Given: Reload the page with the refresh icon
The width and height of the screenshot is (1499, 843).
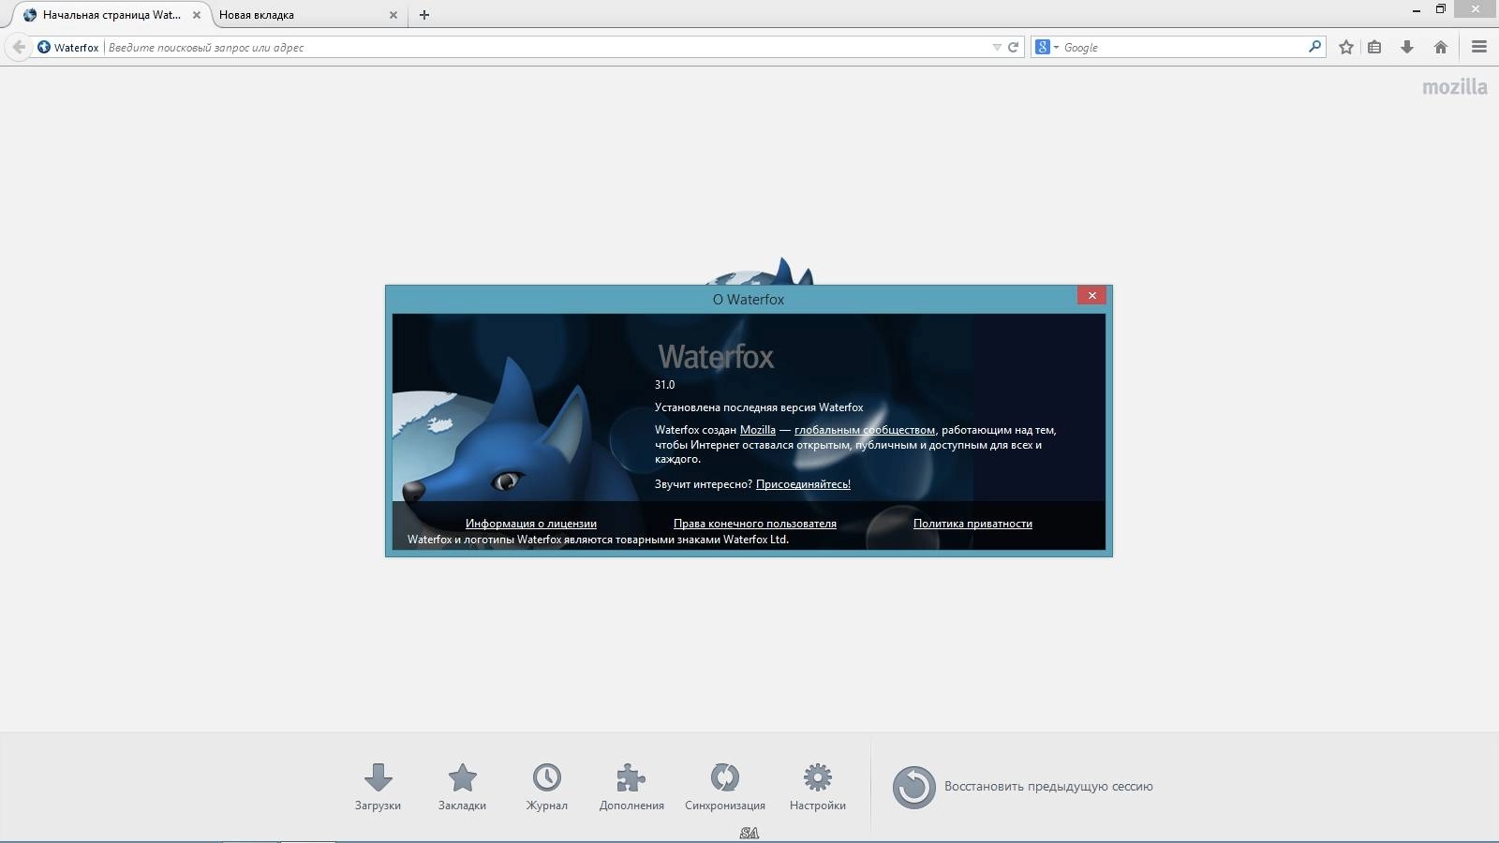Looking at the screenshot, I should [x=1013, y=47].
